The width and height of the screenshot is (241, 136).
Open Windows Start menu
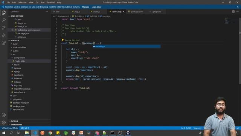[x=4, y=133]
